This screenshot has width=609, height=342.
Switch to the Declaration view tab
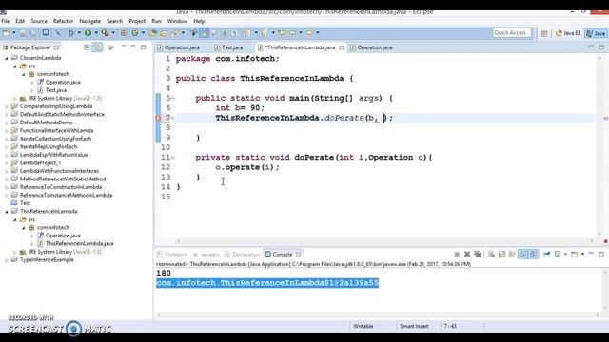tap(243, 255)
